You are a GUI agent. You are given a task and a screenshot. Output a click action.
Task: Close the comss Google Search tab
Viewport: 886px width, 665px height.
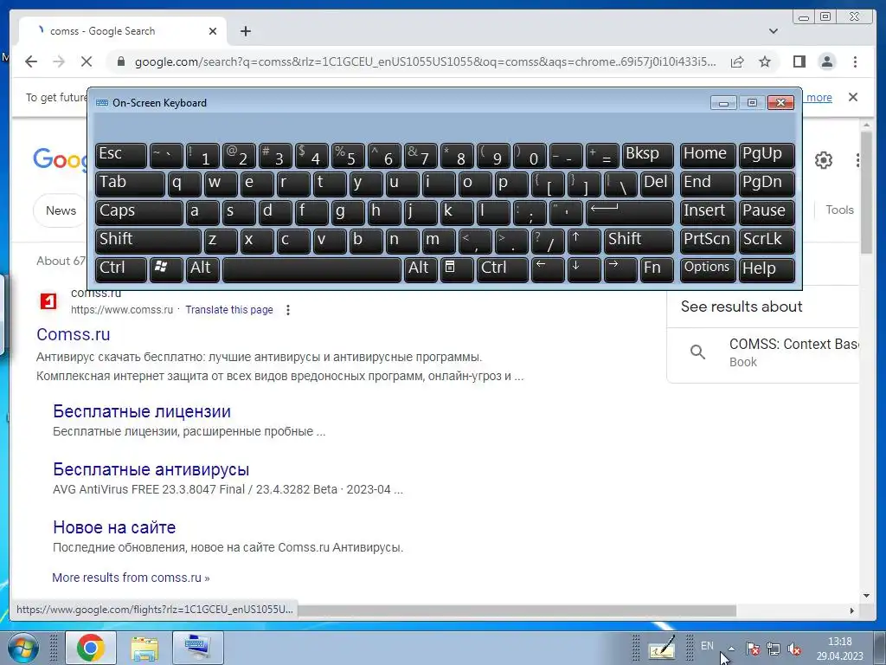click(x=213, y=31)
